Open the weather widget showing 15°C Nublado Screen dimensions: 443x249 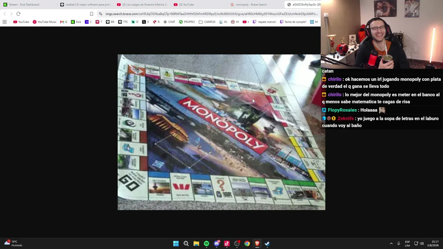(x=13, y=243)
